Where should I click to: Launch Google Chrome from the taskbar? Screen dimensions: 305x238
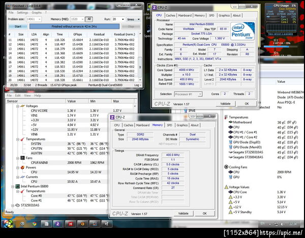[x=35, y=224]
